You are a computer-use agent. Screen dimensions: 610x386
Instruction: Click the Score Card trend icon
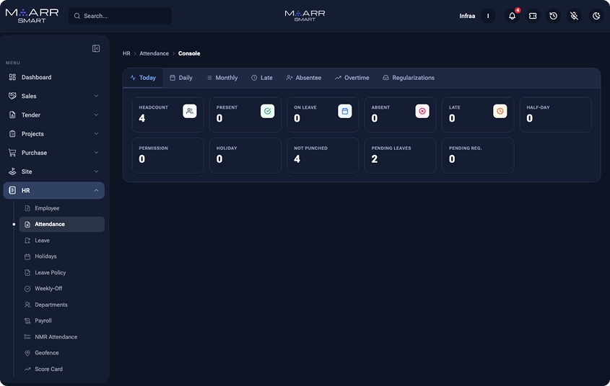coord(27,369)
